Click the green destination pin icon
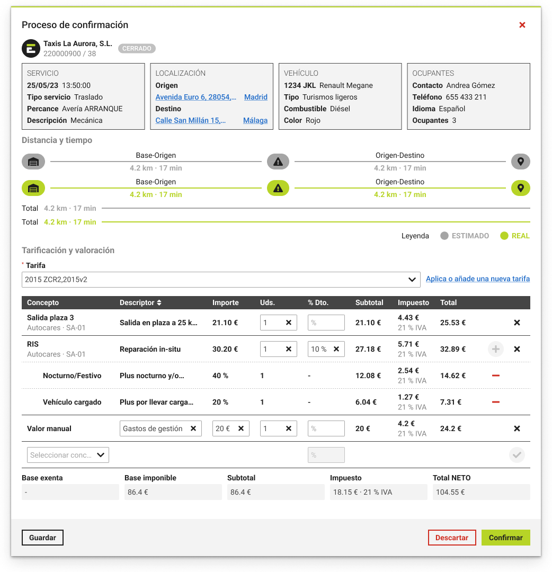The image size is (552, 572). click(x=520, y=188)
